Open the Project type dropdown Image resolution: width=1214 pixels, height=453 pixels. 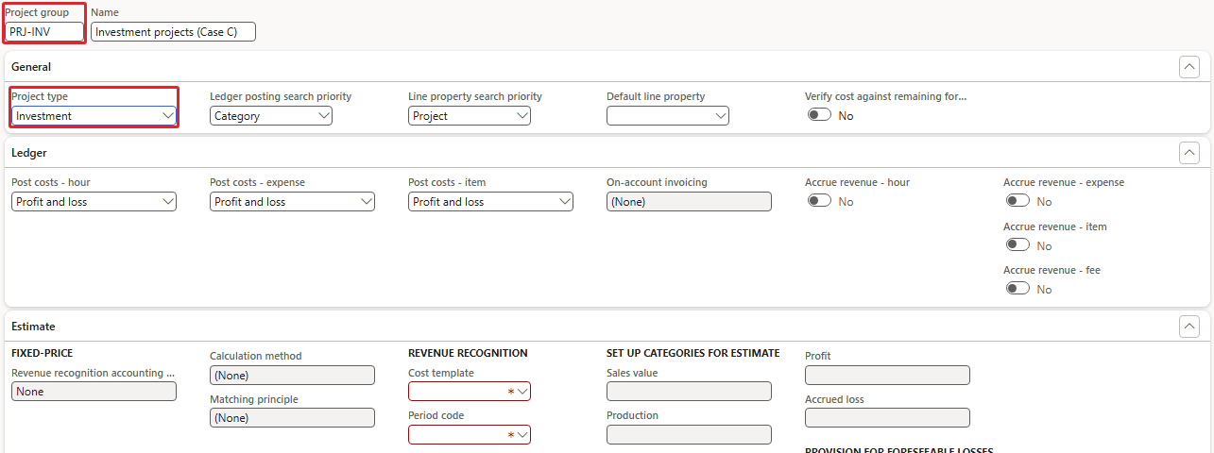click(94, 116)
